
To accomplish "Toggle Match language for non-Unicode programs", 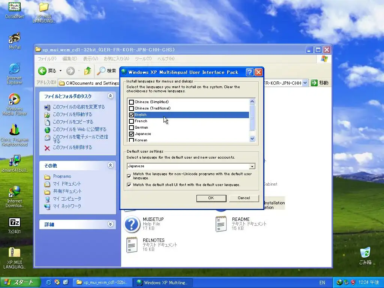I will click(x=129, y=176).
